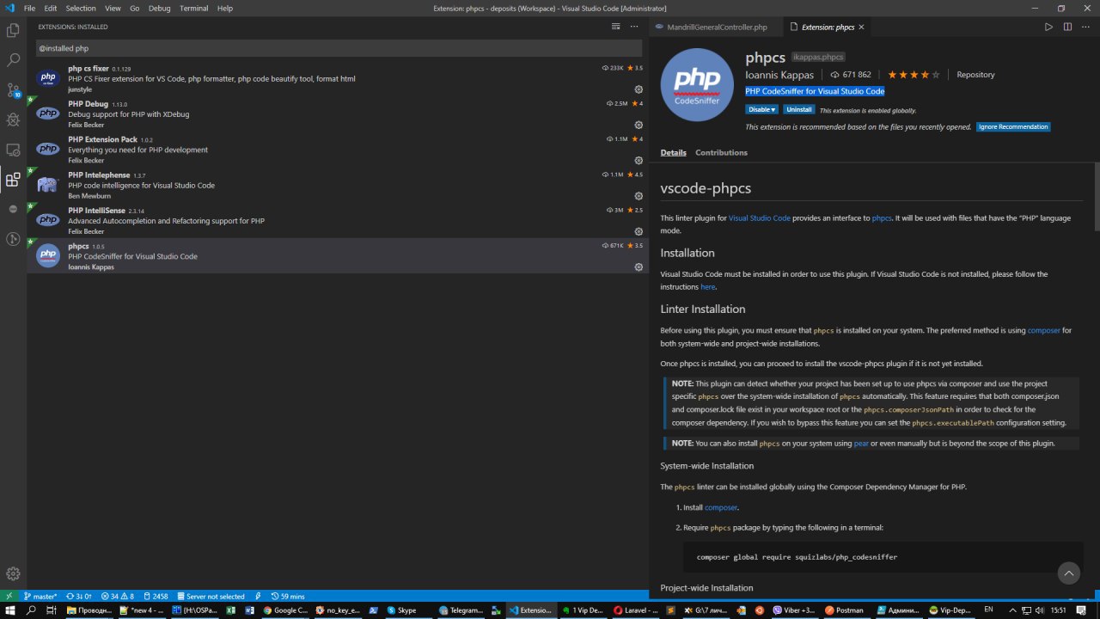Open the Selection menu

coord(81,8)
